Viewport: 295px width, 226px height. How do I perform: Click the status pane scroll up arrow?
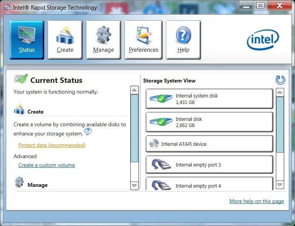click(134, 90)
